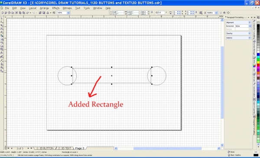
Task: Select the Ellipse tool in the toolbox
Action: [2, 42]
